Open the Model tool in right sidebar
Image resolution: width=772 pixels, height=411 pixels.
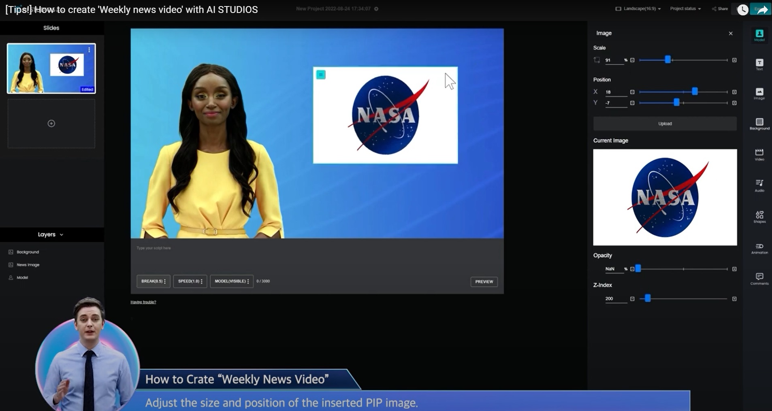pyautogui.click(x=759, y=35)
